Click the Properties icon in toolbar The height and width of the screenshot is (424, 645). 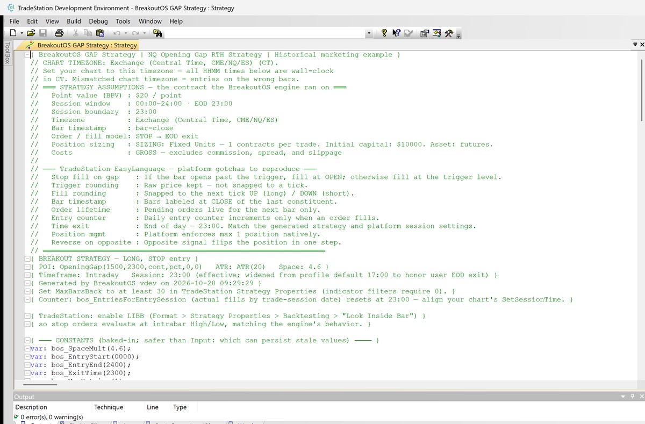coord(425,33)
